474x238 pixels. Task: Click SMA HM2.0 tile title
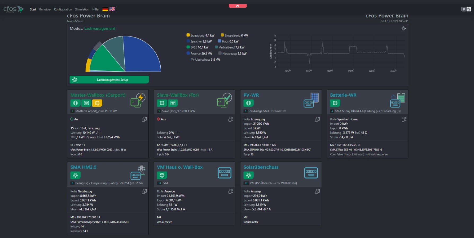click(83, 167)
